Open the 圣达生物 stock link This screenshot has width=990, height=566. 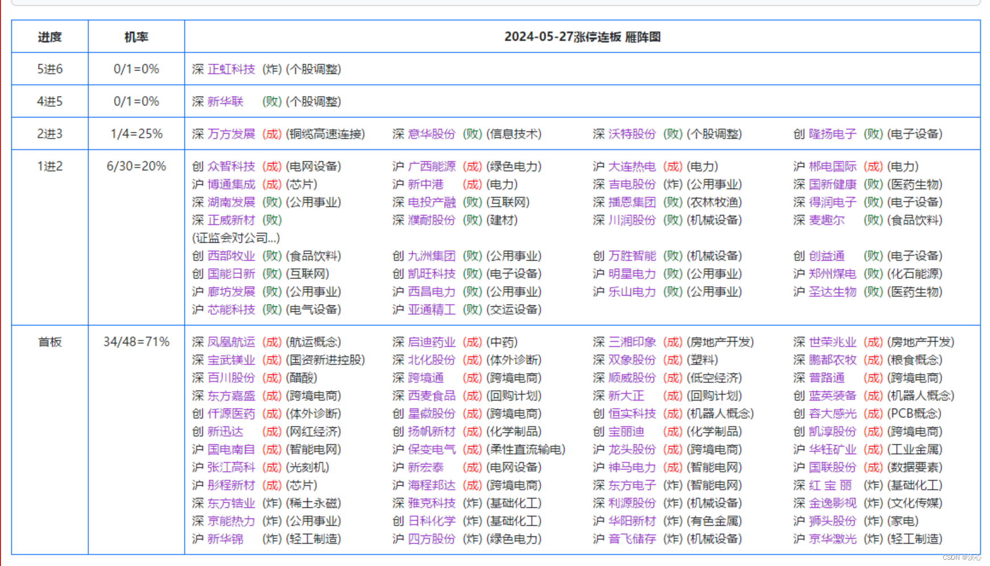click(832, 292)
